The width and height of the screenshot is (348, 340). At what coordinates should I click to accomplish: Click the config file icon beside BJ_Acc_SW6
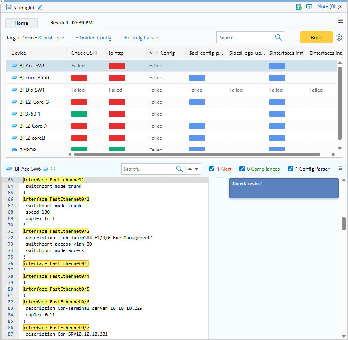coord(46,169)
